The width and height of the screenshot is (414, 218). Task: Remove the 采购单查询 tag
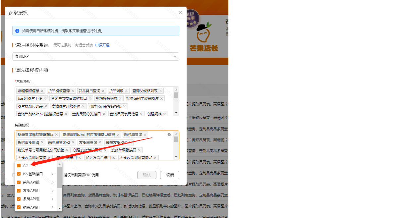(145, 135)
